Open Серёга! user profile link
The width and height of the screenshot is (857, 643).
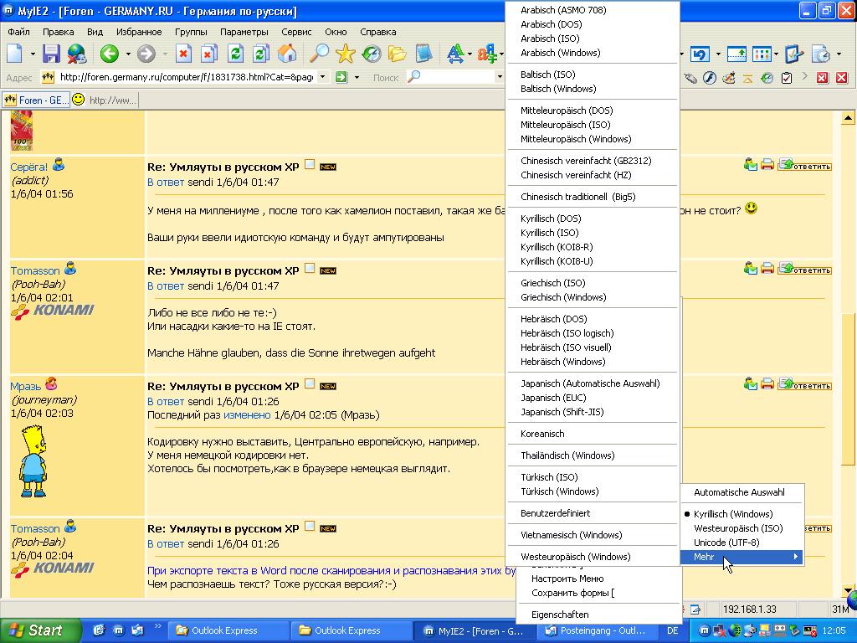tap(29, 167)
